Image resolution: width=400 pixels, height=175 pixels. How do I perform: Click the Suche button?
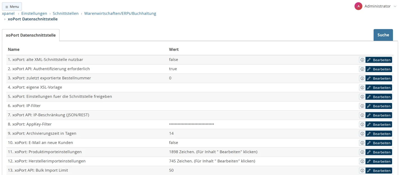pos(383,35)
